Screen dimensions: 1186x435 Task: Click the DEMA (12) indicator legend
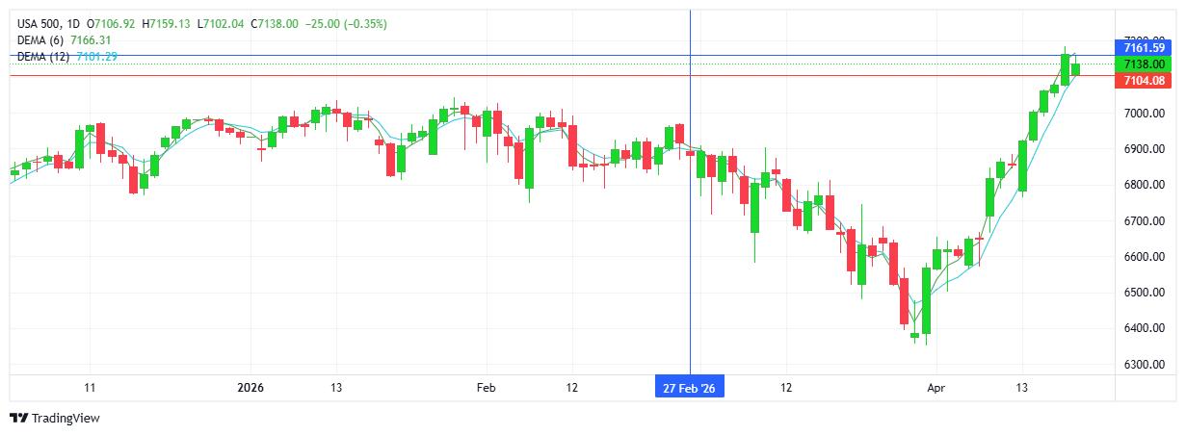(x=45, y=57)
